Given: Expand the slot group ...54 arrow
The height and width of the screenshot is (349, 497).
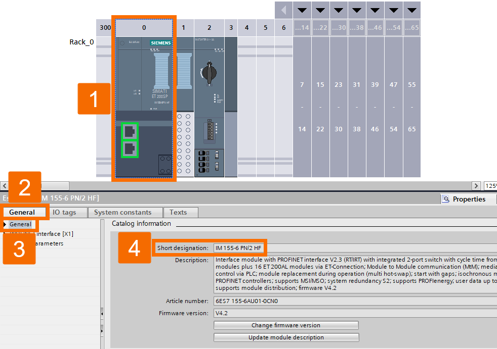Looking at the screenshot, I should point(394,10).
